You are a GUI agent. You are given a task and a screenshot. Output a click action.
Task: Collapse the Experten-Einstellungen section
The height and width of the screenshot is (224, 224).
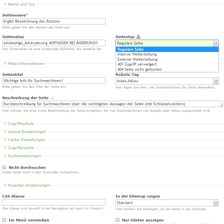coord(5,185)
